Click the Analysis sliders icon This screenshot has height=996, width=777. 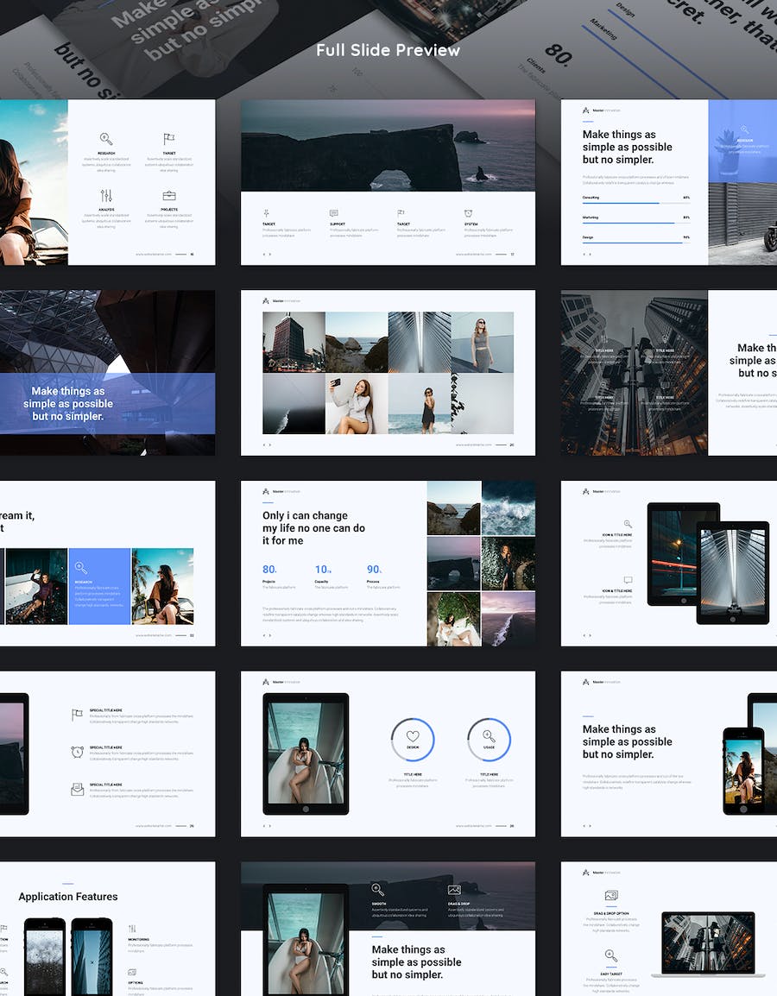(x=106, y=196)
